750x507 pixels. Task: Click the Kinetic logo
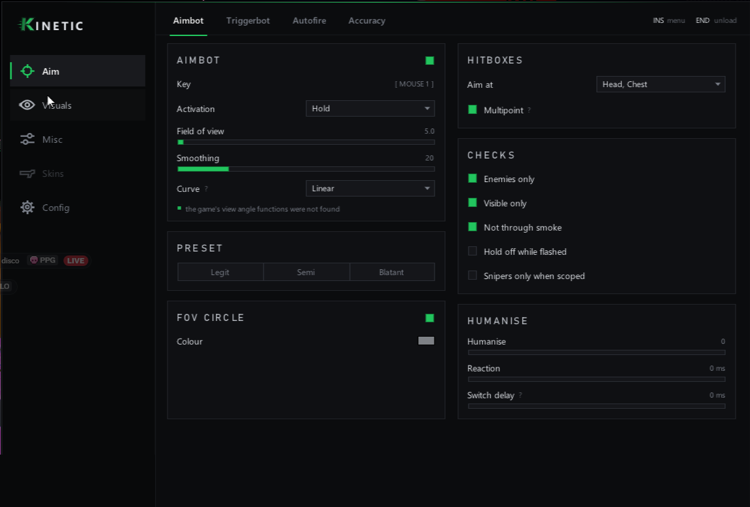tap(50, 25)
